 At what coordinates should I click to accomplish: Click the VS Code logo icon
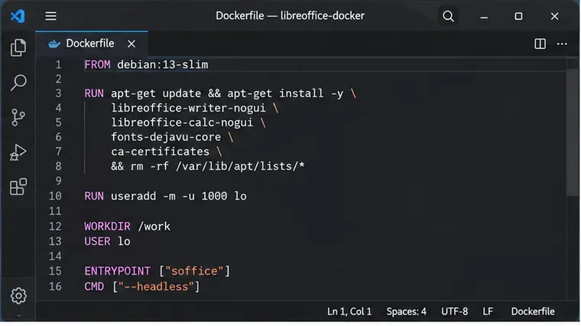(x=18, y=16)
